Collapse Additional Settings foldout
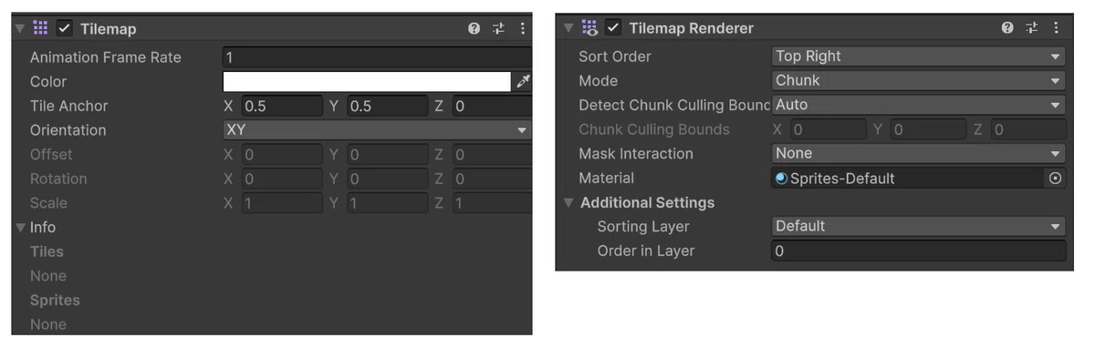 pyautogui.click(x=568, y=202)
